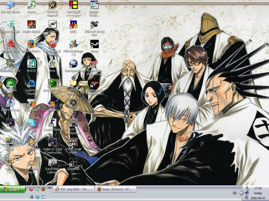Launch SOF II Single Player shortcut
269x201 pixels.
[73, 146]
